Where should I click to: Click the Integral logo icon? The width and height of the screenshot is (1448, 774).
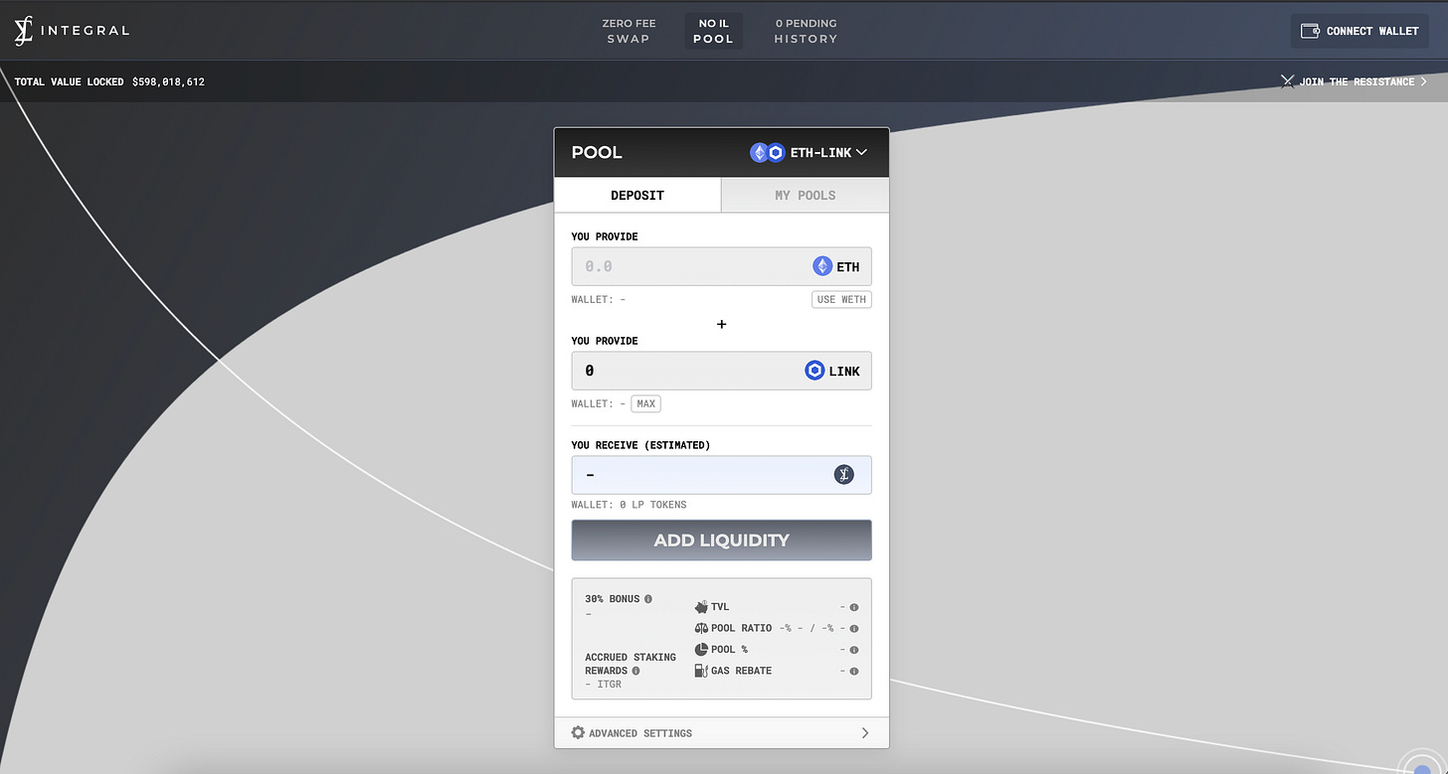[24, 31]
